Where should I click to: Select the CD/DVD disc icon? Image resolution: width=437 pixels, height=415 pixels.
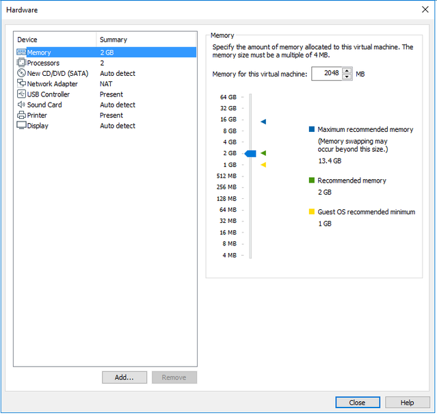(21, 73)
